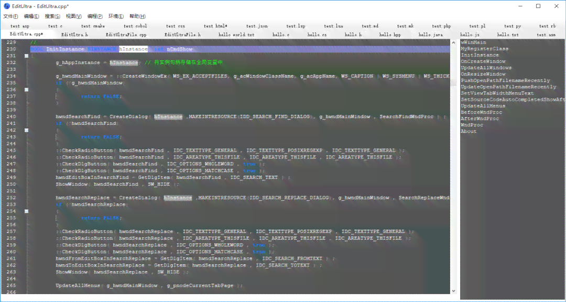This screenshot has height=302, width=566.
Task: Select the EditUltraFile.cpp tab
Action: coord(126,35)
